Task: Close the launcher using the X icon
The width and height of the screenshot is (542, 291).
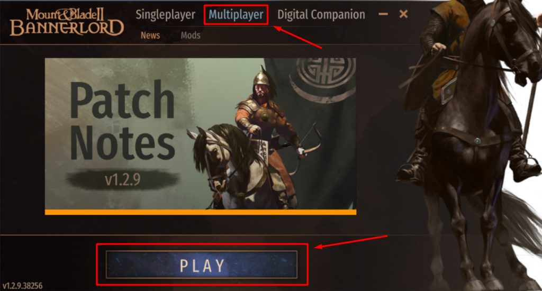Action: tap(403, 14)
